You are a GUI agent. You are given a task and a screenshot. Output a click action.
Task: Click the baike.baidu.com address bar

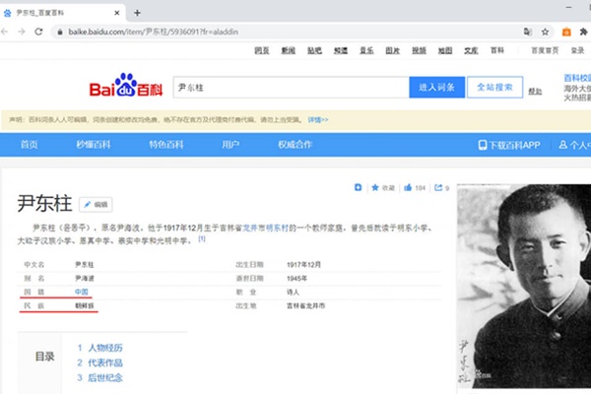[287, 33]
